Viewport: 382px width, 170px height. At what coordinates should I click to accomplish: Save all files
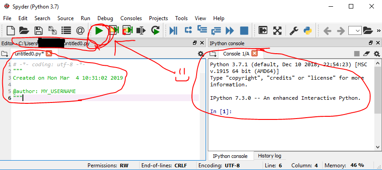point(53,30)
